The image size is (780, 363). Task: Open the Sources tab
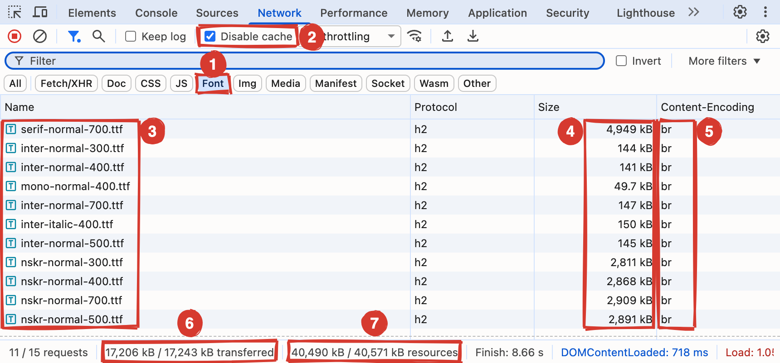click(217, 13)
